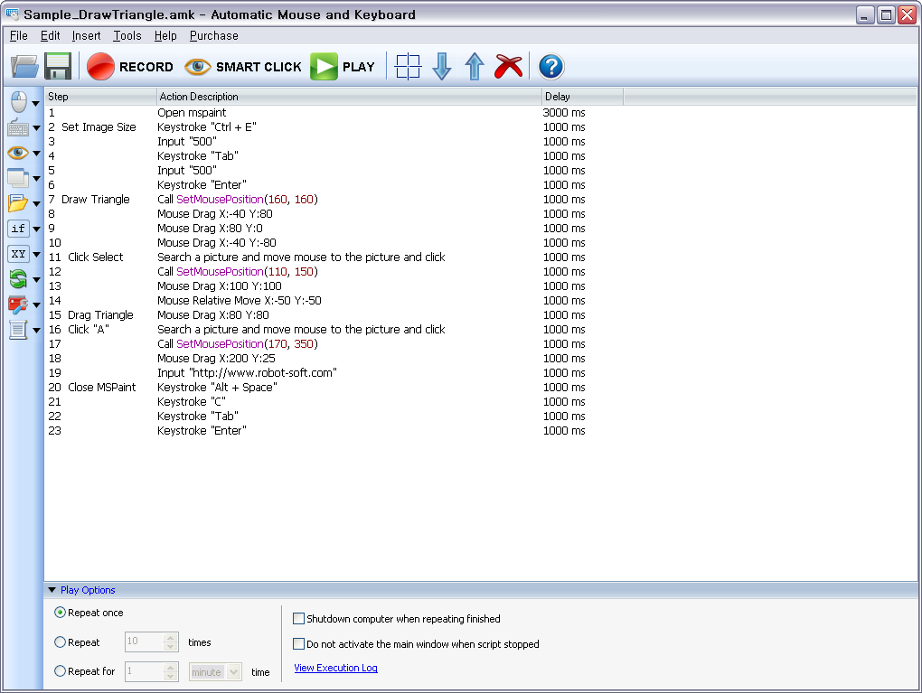Image resolution: width=922 pixels, height=693 pixels.
Task: Select the Repeat times radio button
Action: pos(60,642)
